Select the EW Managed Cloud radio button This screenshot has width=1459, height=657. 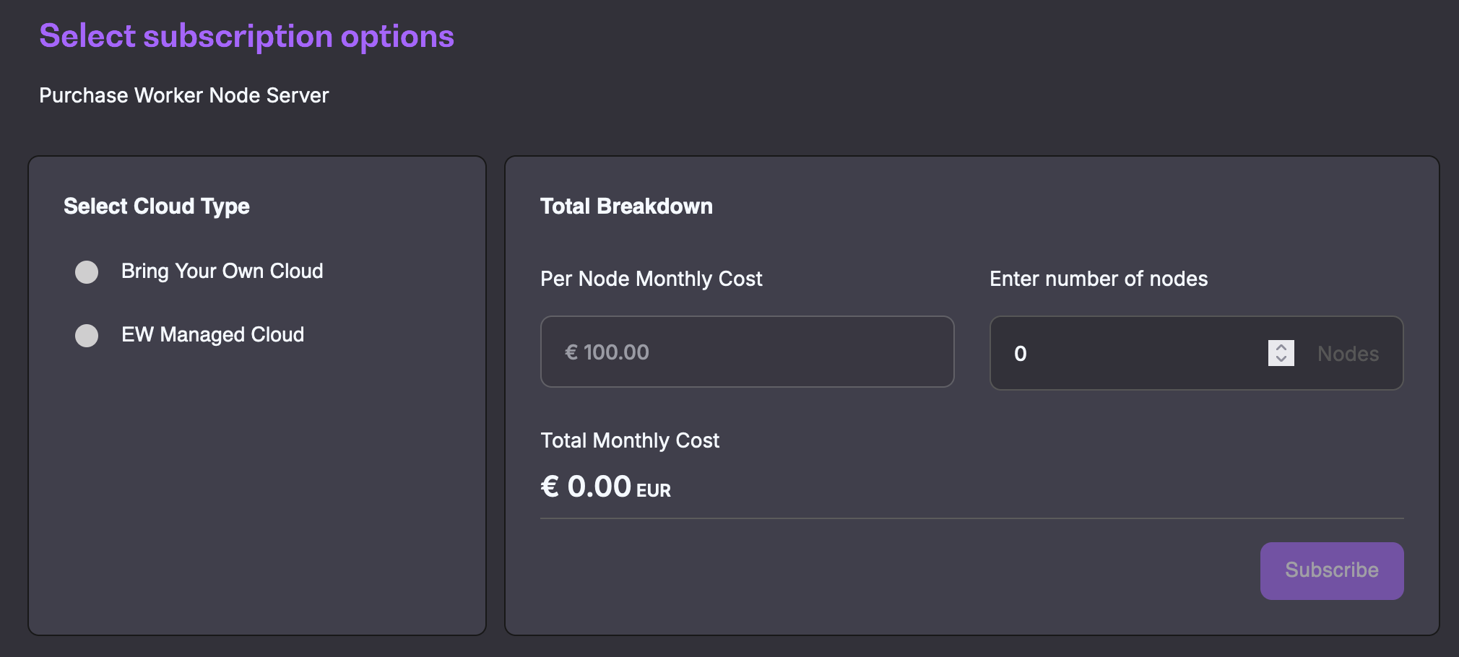pos(87,336)
